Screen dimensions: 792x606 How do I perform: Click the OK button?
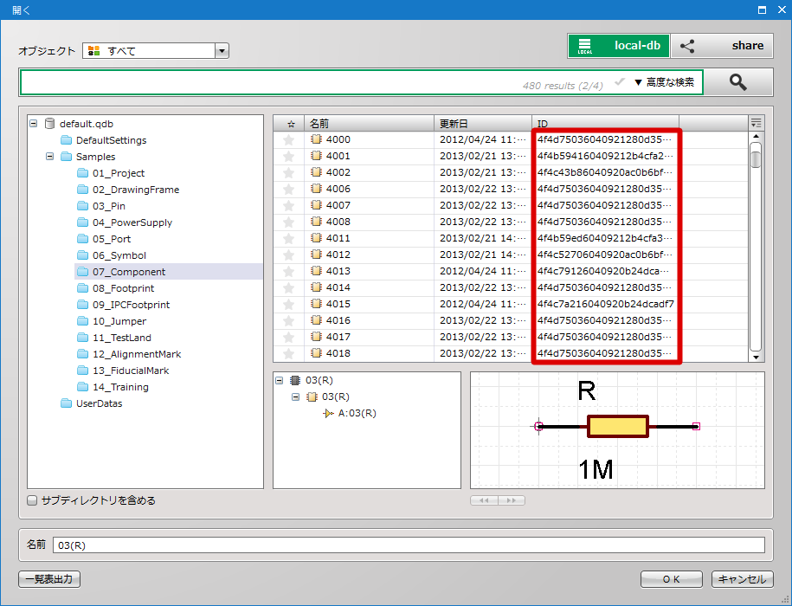[x=672, y=579]
